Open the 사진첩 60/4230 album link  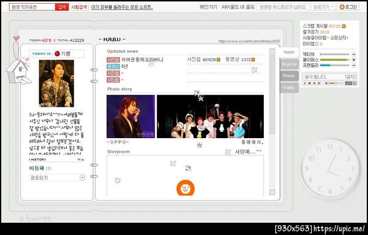[x=201, y=60]
